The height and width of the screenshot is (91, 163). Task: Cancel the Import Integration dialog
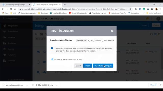(x=78, y=66)
